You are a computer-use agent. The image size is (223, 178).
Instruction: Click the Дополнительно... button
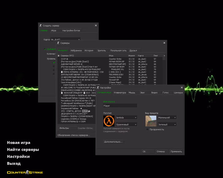[113, 142]
